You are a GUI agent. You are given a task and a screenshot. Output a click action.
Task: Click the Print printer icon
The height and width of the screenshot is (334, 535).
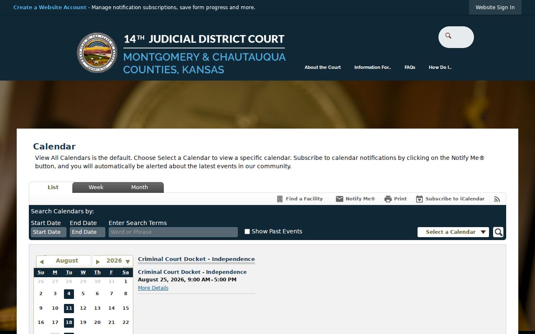tap(388, 199)
